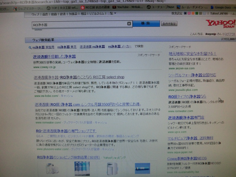Click the Yahoo!ショッピング link

pos(114,158)
